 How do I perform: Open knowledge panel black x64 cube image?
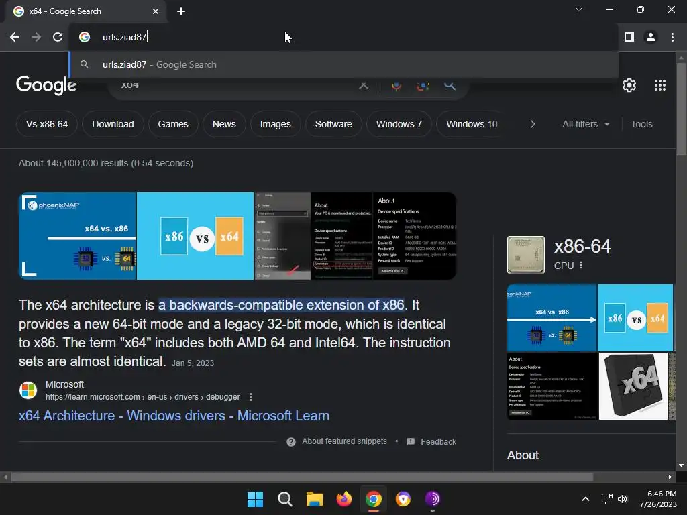point(633,386)
